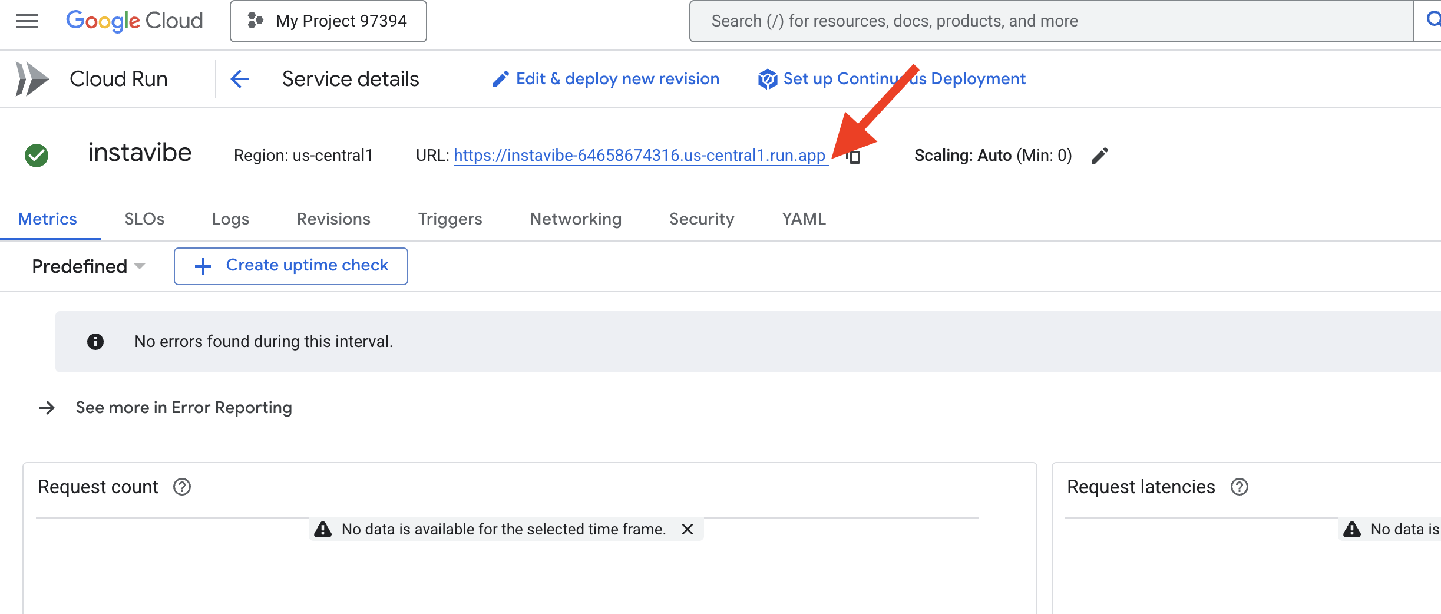Click Create uptime check button
This screenshot has height=614, width=1441.
pyautogui.click(x=291, y=266)
